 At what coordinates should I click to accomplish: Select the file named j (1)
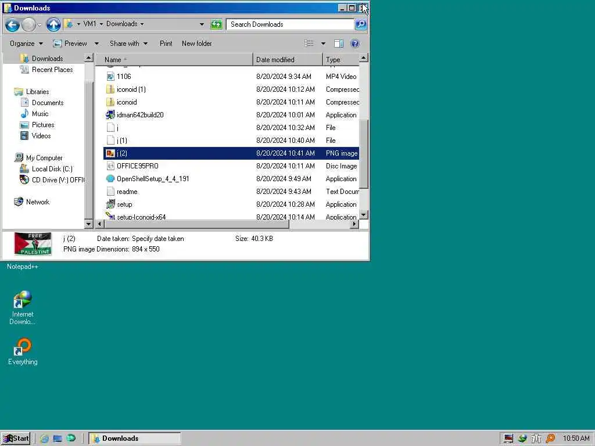pos(231,141)
